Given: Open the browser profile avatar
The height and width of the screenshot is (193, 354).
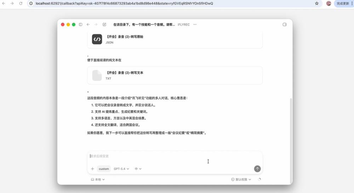Looking at the screenshot, I should point(329,4).
